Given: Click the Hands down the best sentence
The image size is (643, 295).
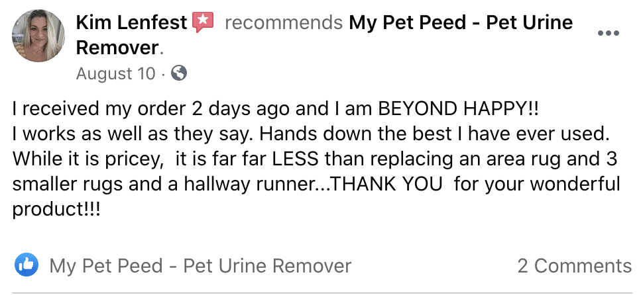Looking at the screenshot, I should pyautogui.click(x=435, y=134).
